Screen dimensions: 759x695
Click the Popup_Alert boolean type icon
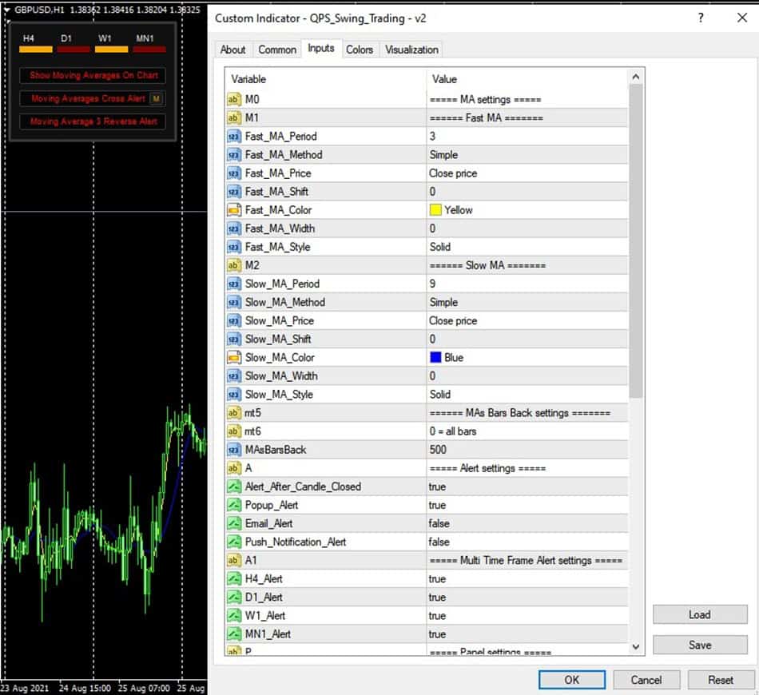pos(234,505)
